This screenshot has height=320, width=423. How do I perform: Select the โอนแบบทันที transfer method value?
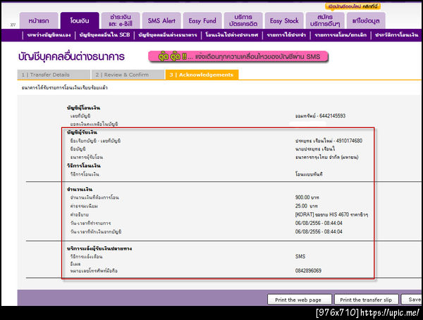coord(309,174)
